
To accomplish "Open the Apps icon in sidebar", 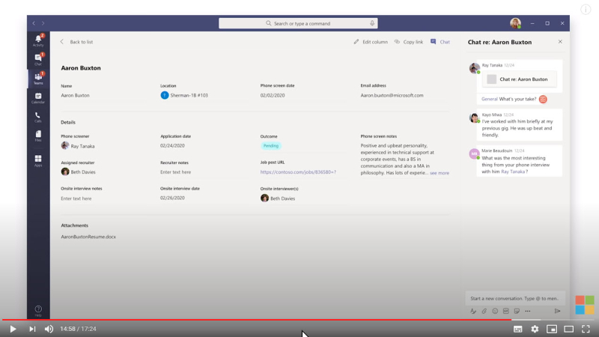I will 38,160.
